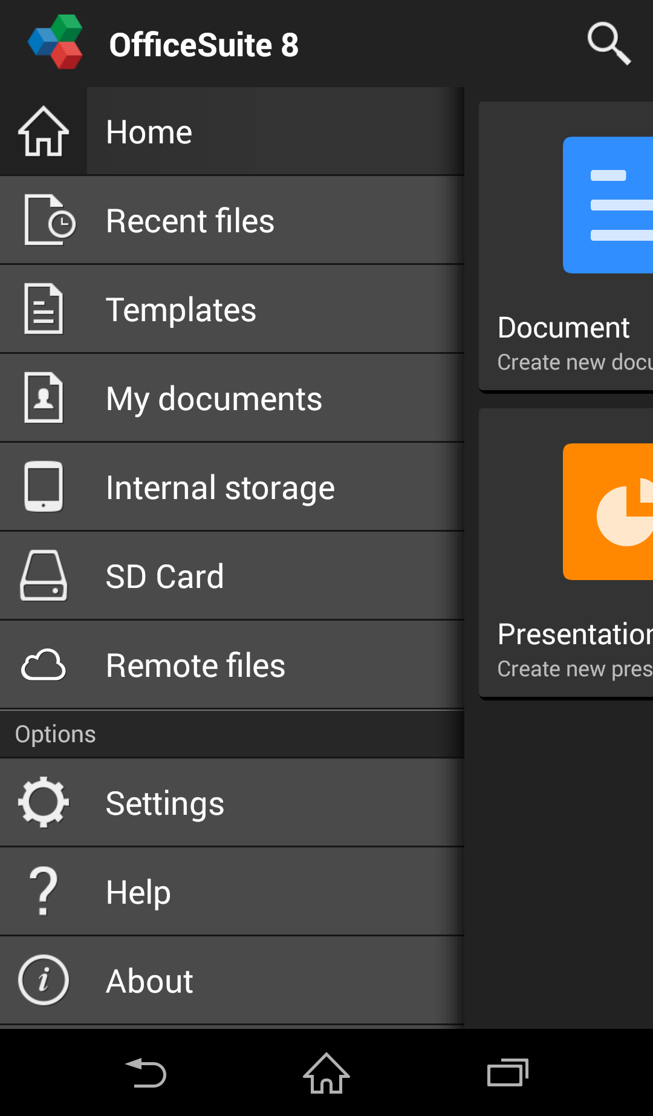Viewport: 653px width, 1116px height.
Task: Select Home in the navigation drawer
Action: point(232,131)
